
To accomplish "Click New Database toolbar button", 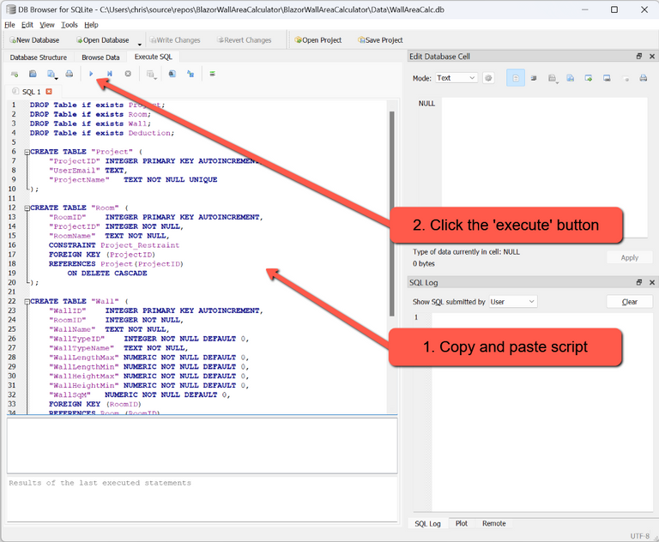I will 34,40.
